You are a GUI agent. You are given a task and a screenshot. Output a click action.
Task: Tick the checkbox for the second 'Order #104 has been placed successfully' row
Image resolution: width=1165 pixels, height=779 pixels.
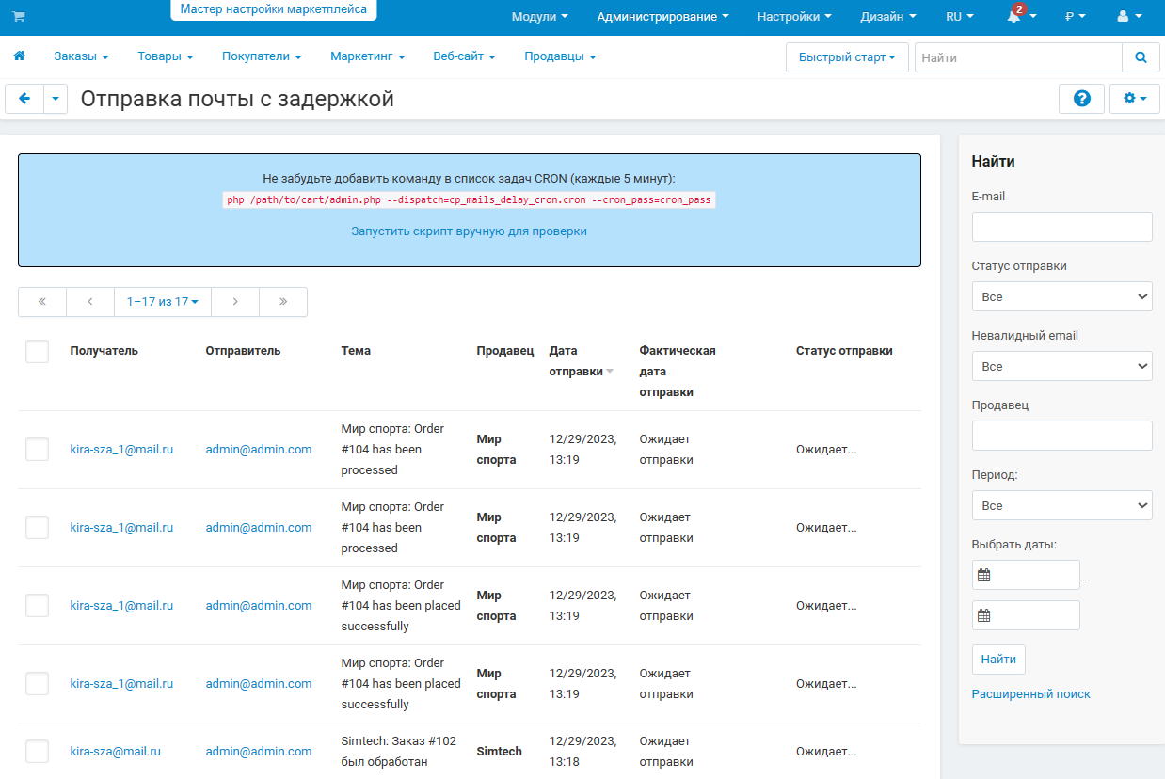click(x=37, y=684)
